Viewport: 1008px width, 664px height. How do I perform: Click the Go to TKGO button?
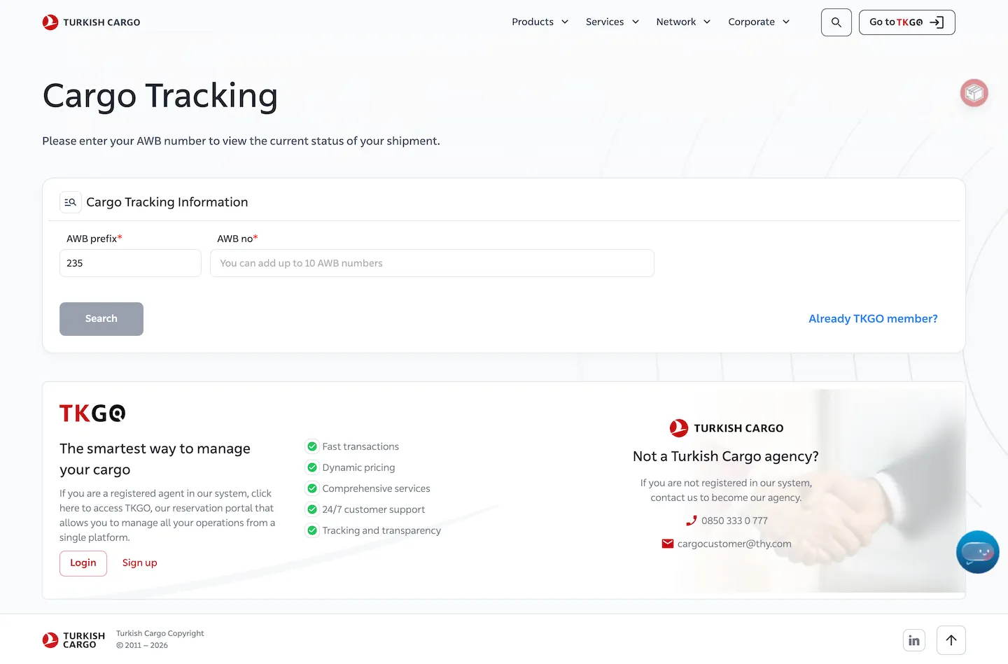[907, 22]
